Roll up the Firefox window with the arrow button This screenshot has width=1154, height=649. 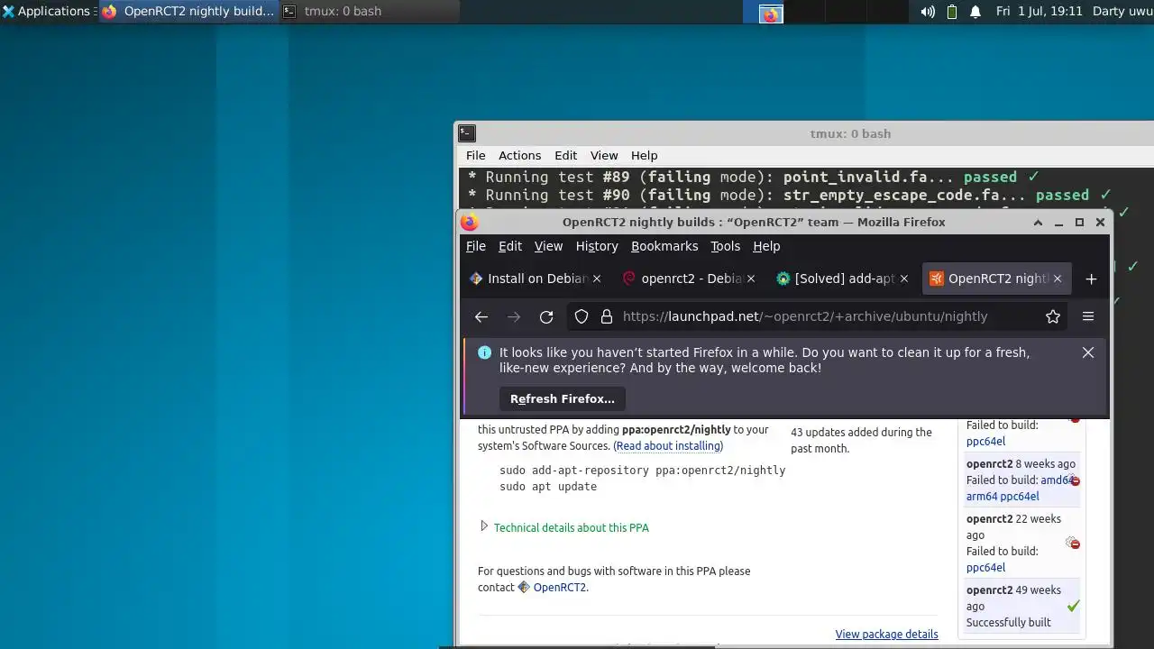[1038, 222]
